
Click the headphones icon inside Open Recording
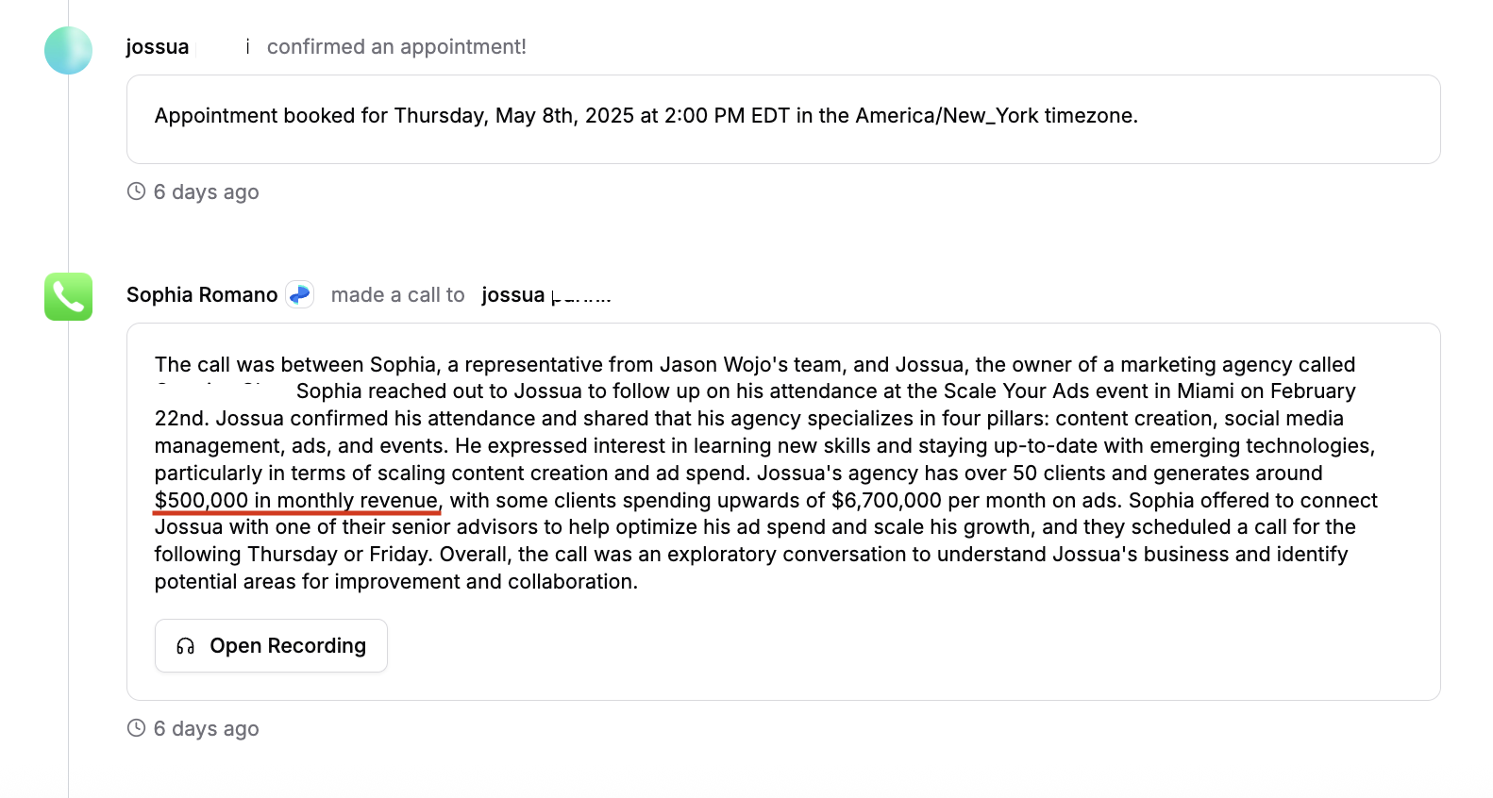click(x=185, y=645)
